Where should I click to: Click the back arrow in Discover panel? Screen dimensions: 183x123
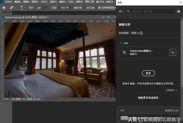click(x=121, y=11)
